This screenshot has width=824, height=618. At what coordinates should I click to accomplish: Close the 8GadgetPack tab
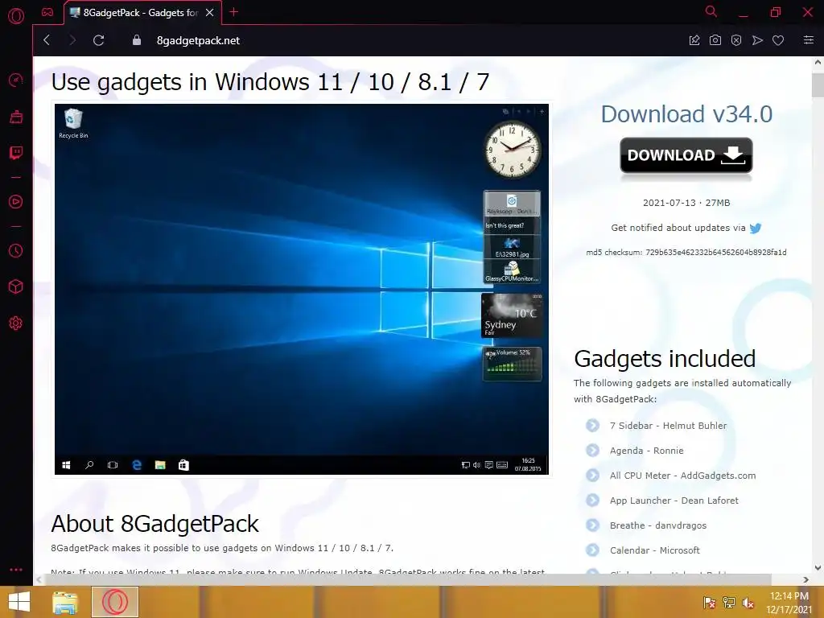[210, 13]
